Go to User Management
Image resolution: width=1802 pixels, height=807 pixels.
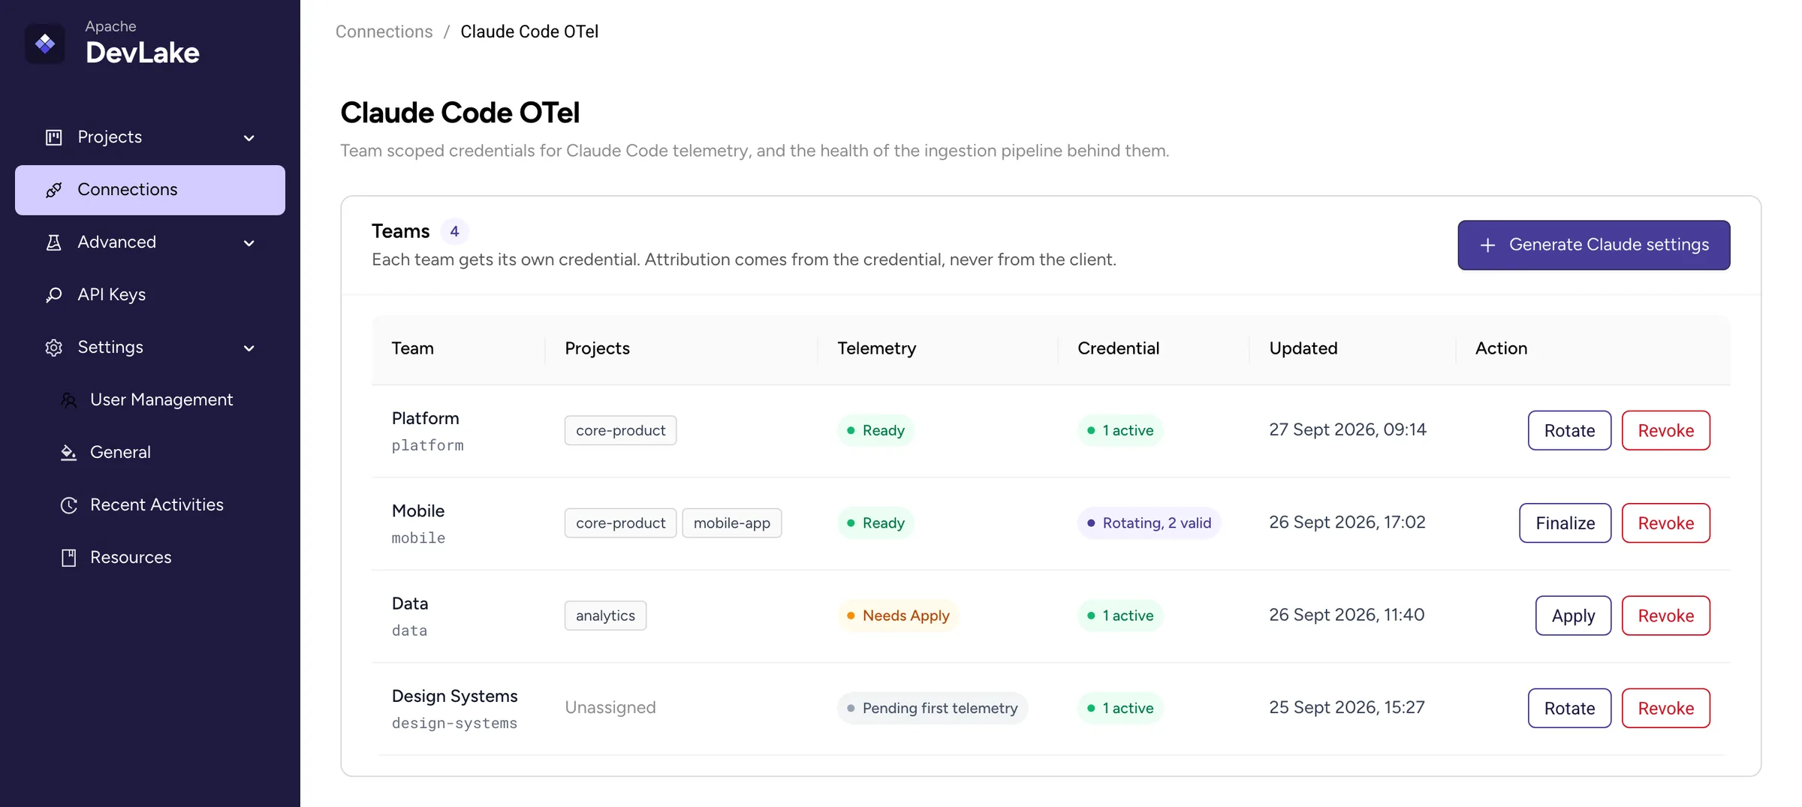coord(150,400)
